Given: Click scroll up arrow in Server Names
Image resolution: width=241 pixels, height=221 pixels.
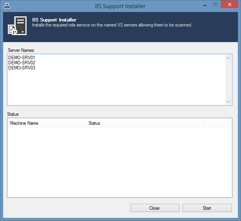Looking at the screenshot, I should click(228, 58).
